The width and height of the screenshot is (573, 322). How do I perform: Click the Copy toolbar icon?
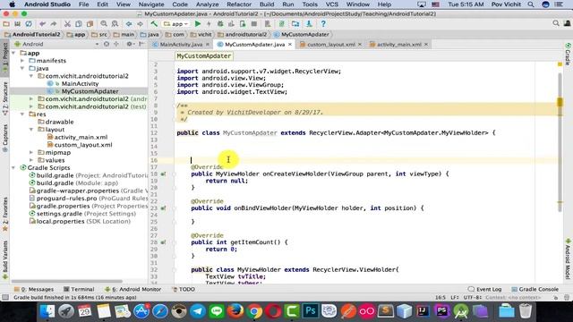pyautogui.click(x=79, y=24)
